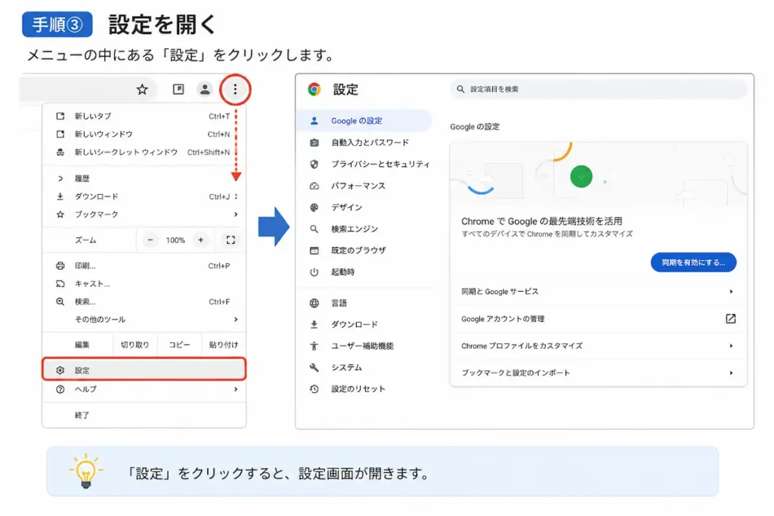The width and height of the screenshot is (774, 516).
Task: Click the new tab icon in menu
Action: point(60,116)
